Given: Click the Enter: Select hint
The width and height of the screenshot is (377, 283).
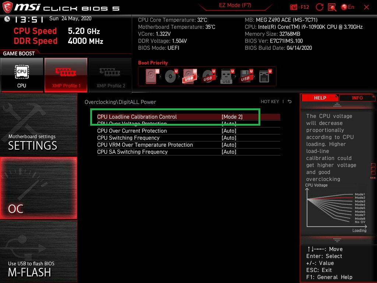Looking at the screenshot, I should [324, 256].
